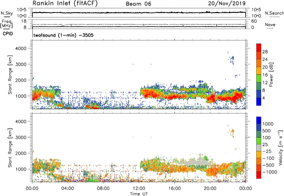Screen dimensions: 284x196
Task: Click the red high-power patch near 20:00
Action: coord(211,98)
